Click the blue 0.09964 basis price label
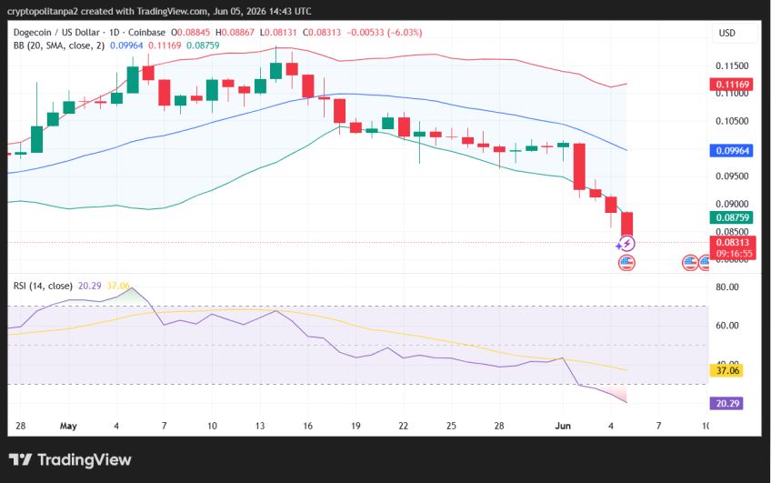The image size is (771, 483). (731, 150)
